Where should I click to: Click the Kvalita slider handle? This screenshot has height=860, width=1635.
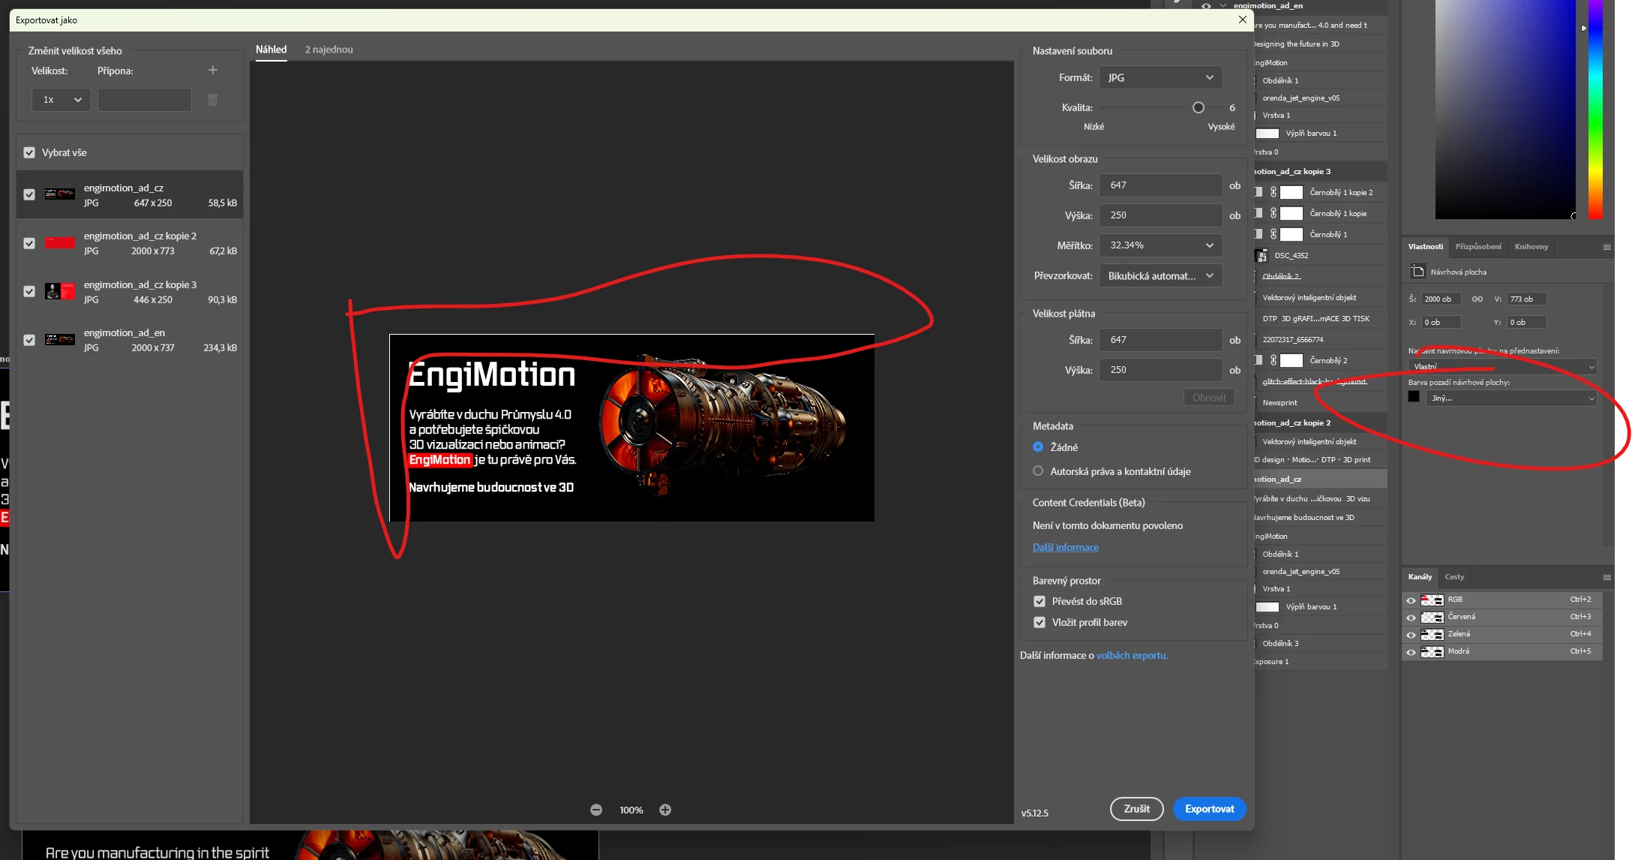(1198, 107)
